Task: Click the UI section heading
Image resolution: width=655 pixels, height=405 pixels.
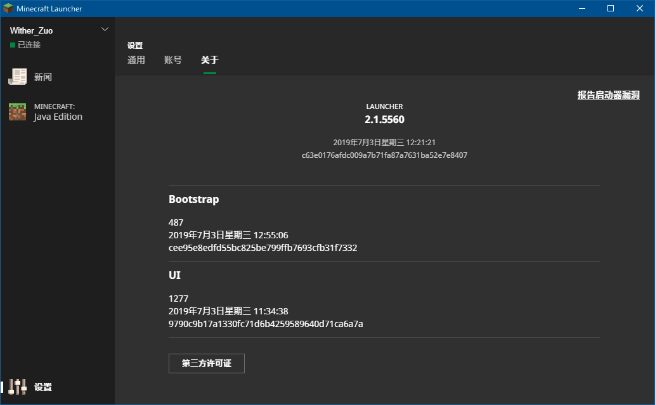Action: coord(174,275)
